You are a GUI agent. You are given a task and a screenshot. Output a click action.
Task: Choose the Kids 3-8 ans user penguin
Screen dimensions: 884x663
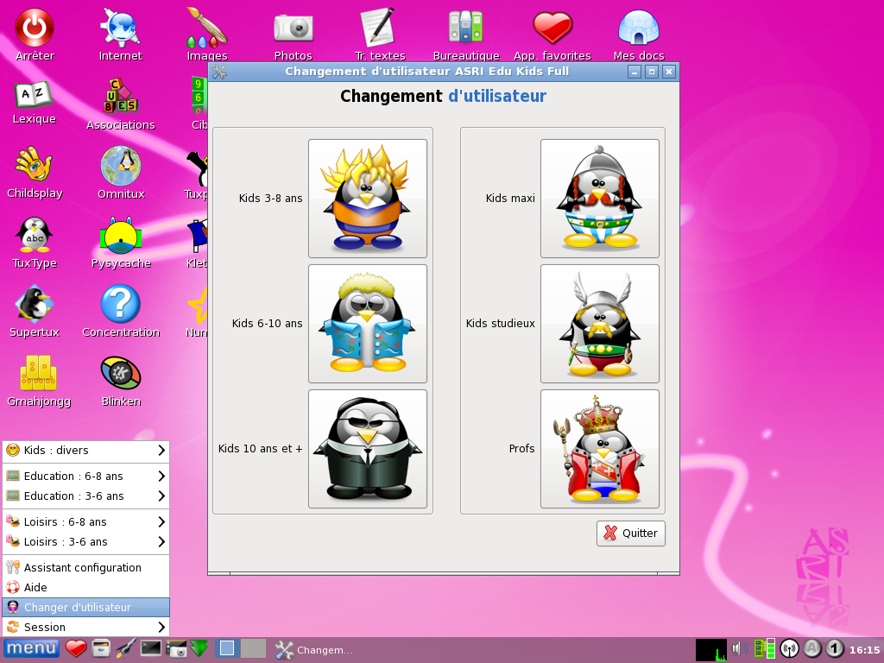click(x=368, y=199)
